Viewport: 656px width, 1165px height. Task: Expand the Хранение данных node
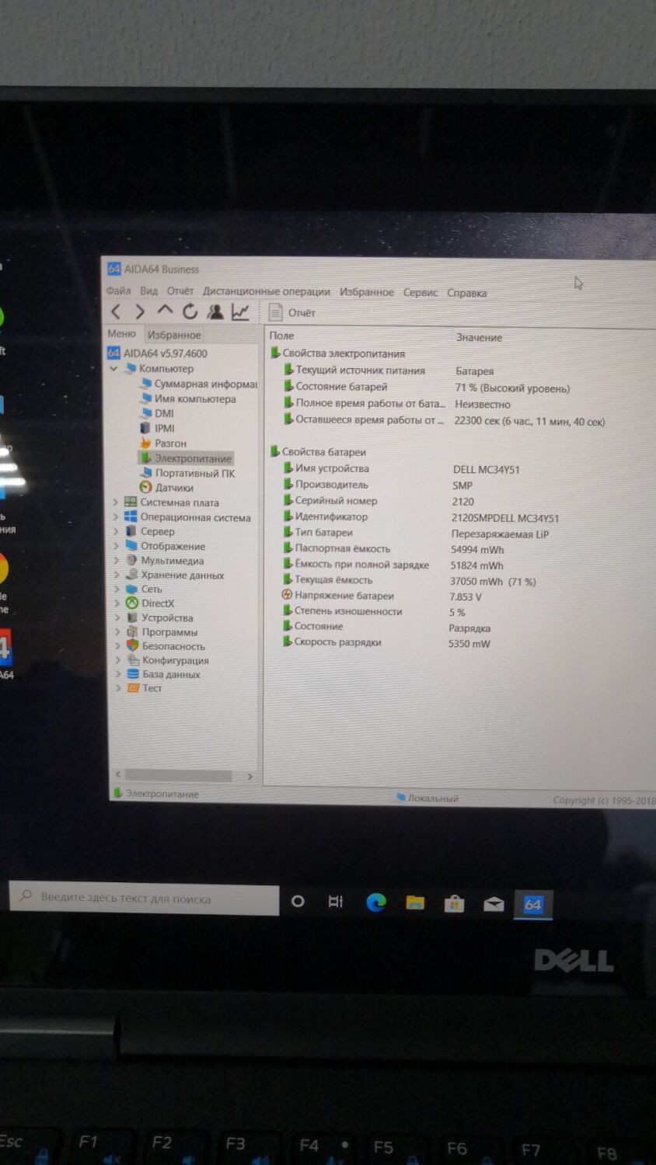click(117, 575)
